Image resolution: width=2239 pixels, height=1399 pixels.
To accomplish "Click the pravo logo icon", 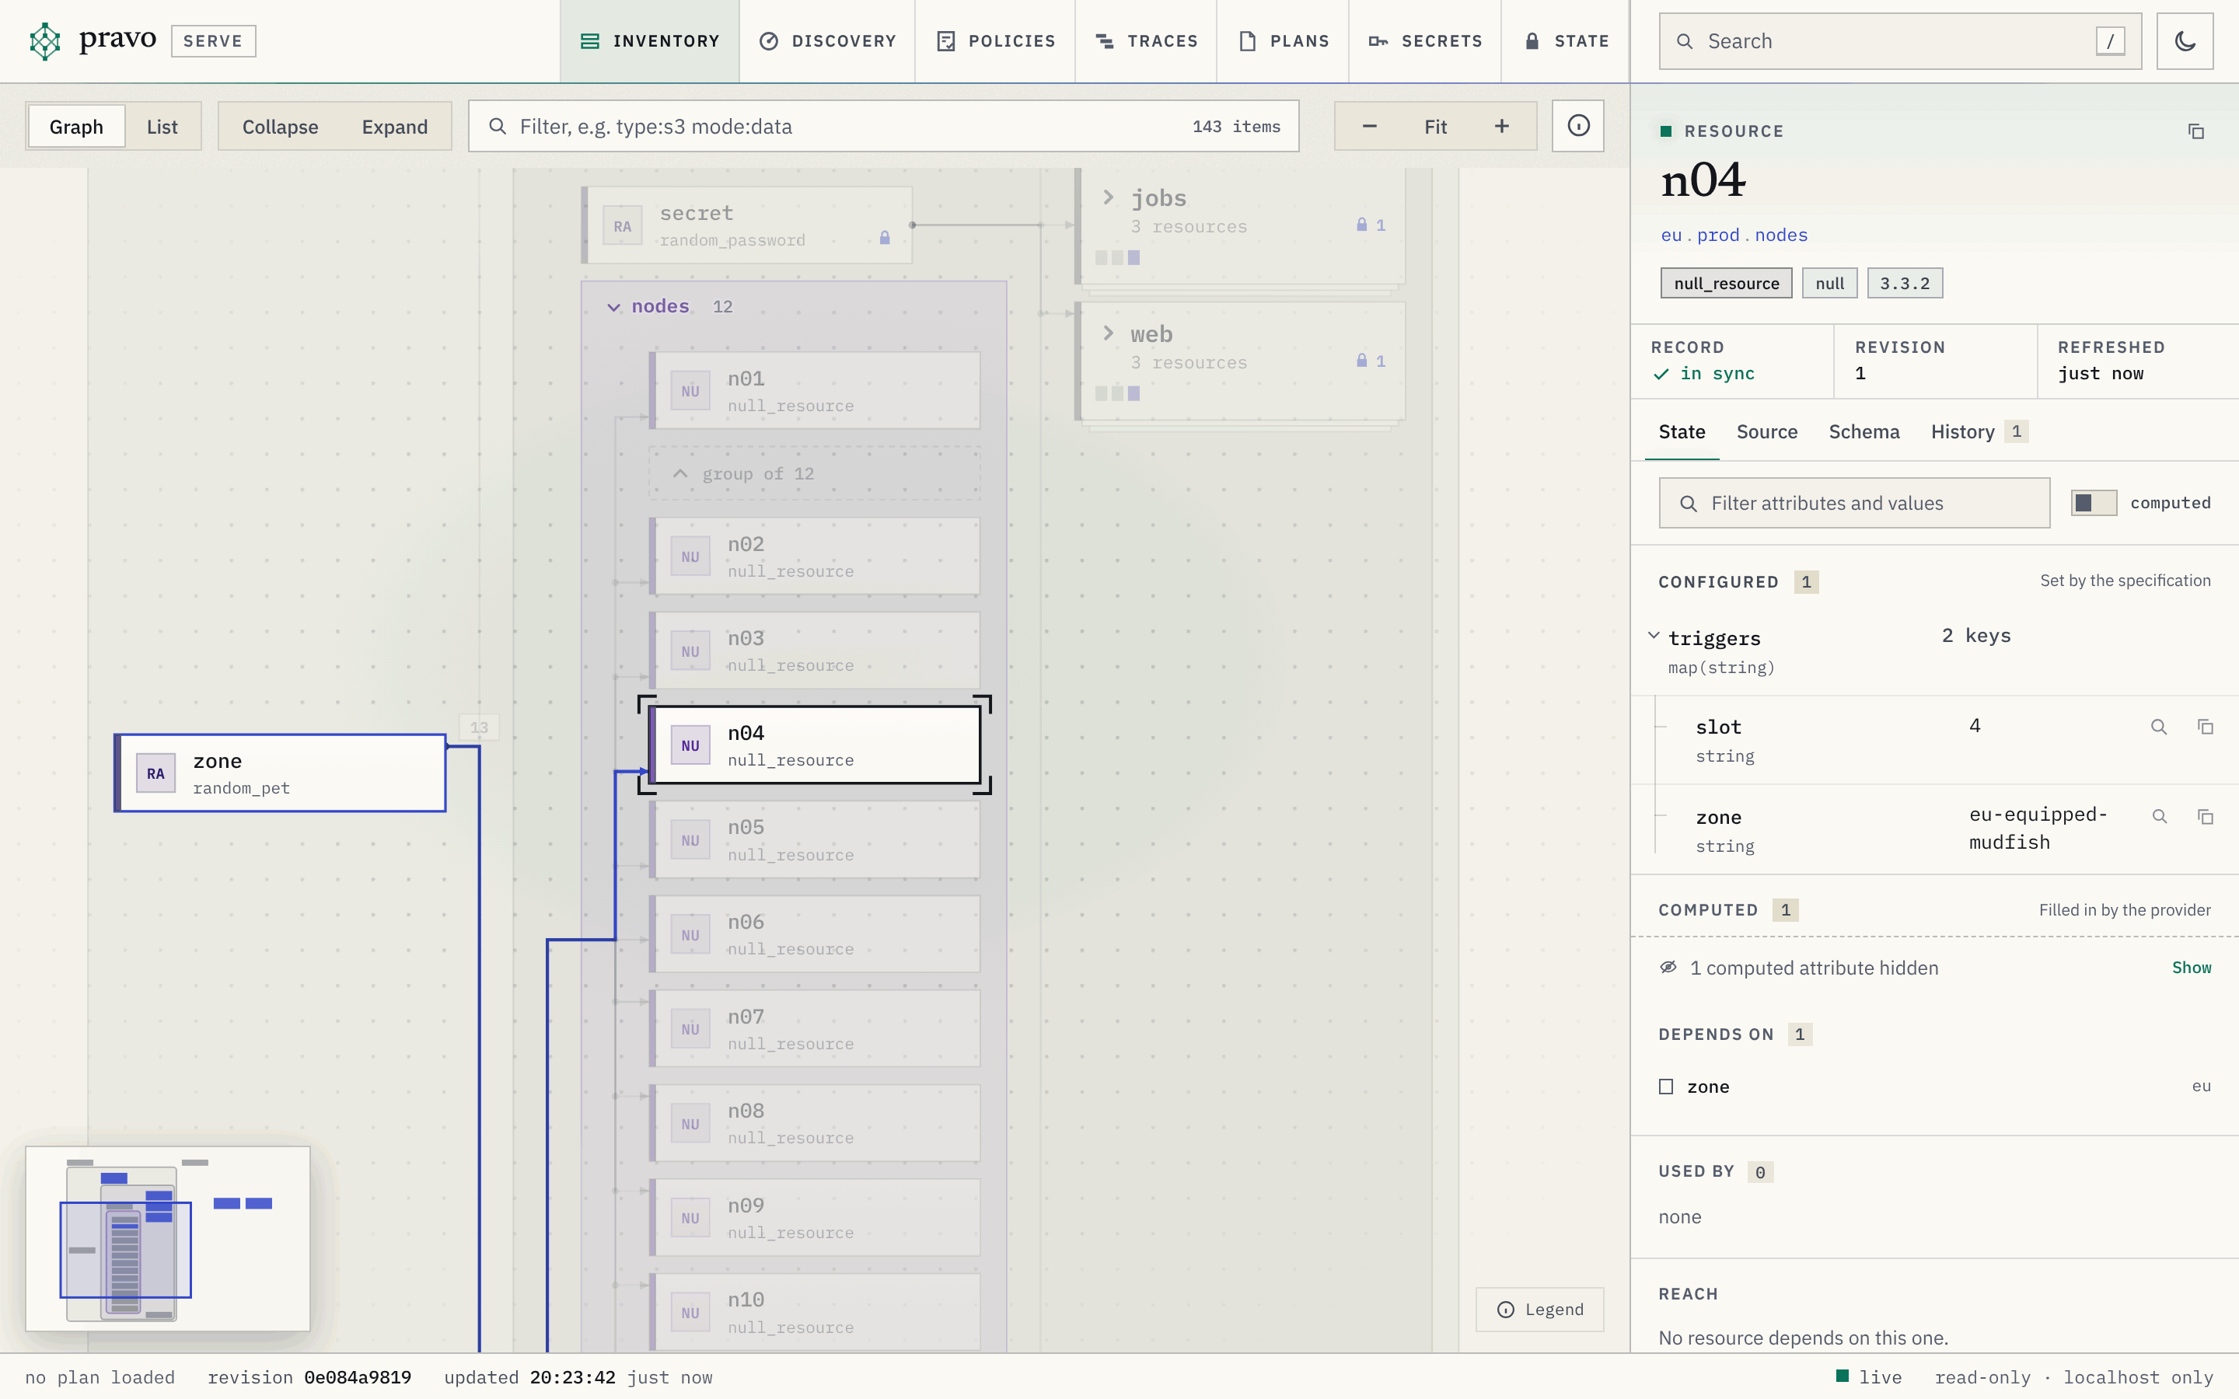I will [x=44, y=40].
